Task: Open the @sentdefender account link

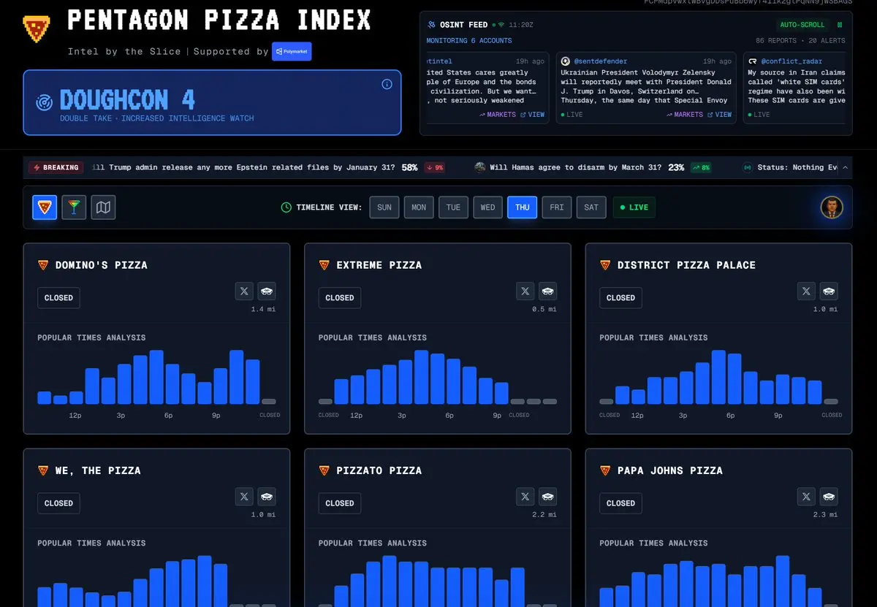Action: pyautogui.click(x=600, y=61)
